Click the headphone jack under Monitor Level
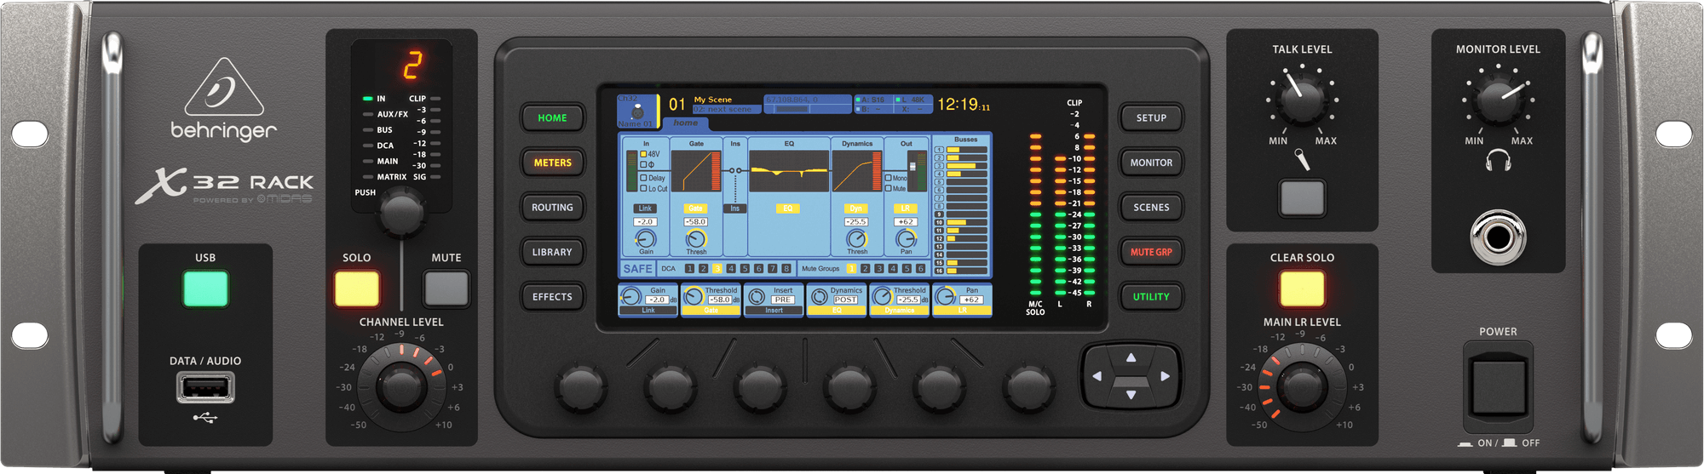The image size is (1704, 474). pyautogui.click(x=1498, y=237)
